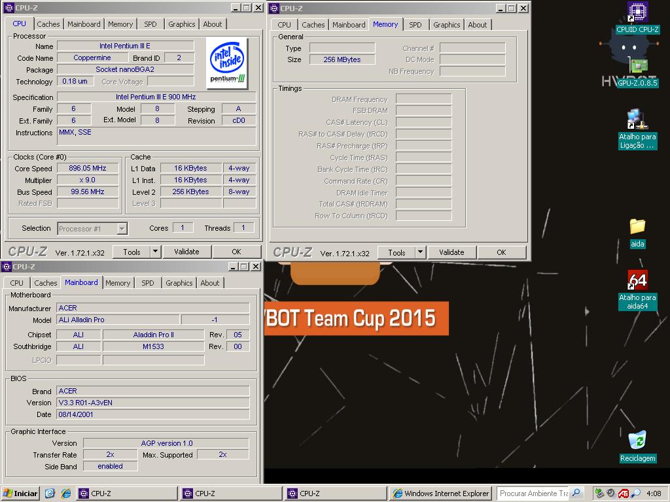Expand Tools dropdown arrow in Memory window

tap(421, 252)
